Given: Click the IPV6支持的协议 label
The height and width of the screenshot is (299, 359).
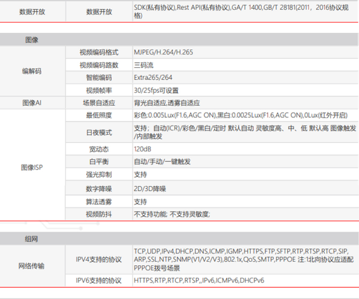Looking at the screenshot, I should coord(98,280).
